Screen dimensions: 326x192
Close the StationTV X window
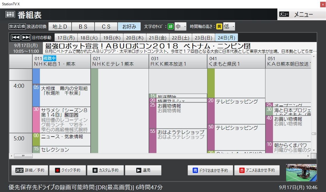(323, 4)
